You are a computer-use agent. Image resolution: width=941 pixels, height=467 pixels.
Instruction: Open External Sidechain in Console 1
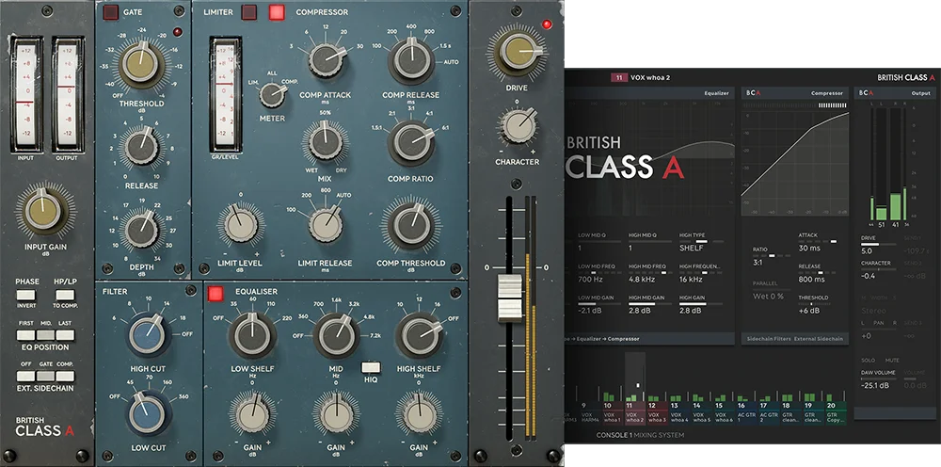819,339
